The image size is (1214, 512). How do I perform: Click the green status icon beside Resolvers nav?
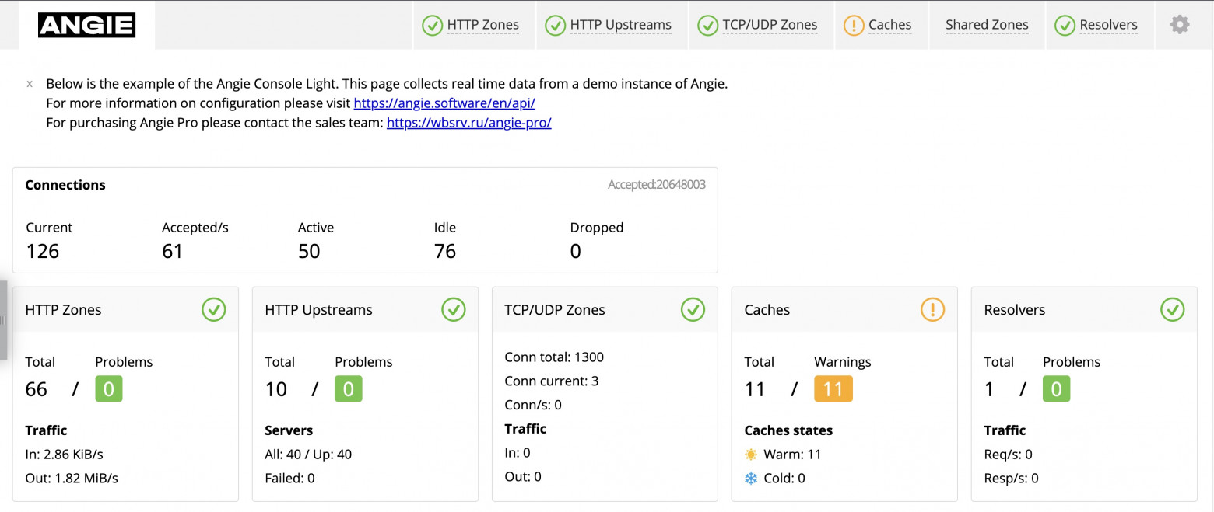[1065, 25]
